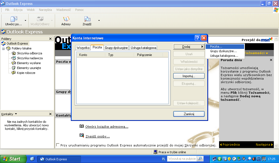Viewport: 279px width, 163px height.
Task: Click the find people icon beside Znajdź osoby
Action: 81,136
